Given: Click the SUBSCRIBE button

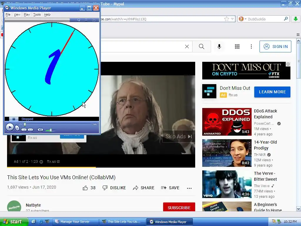Looking at the screenshot, I should click(179, 207).
